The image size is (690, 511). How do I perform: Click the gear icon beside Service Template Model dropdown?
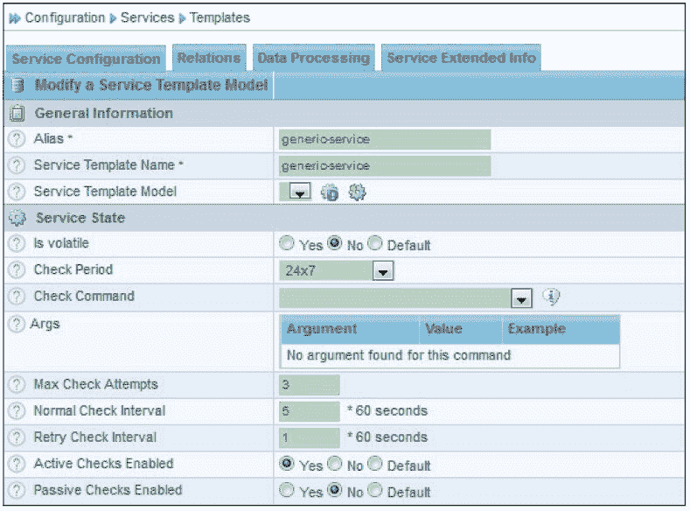[x=357, y=192]
